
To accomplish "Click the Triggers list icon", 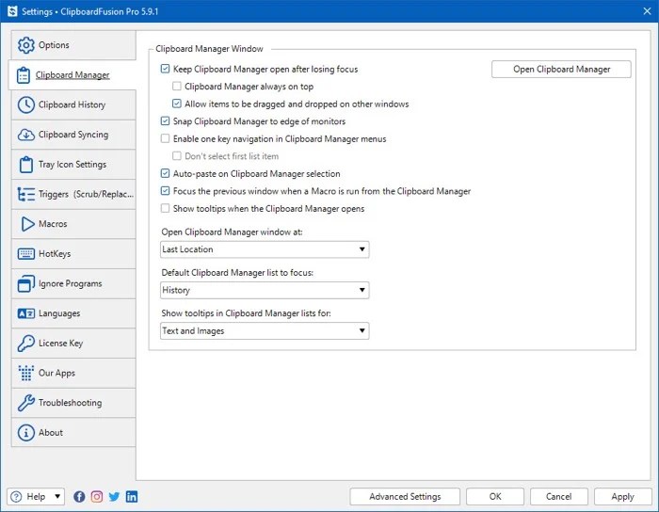I will tap(26, 194).
